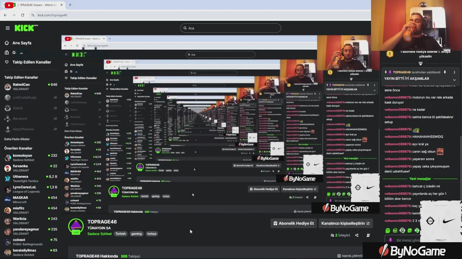The image size is (462, 259).
Task: Click the YAYIN BİTTİ İYİ AKŞAMLAR pinned text
Action: (x=407, y=78)
